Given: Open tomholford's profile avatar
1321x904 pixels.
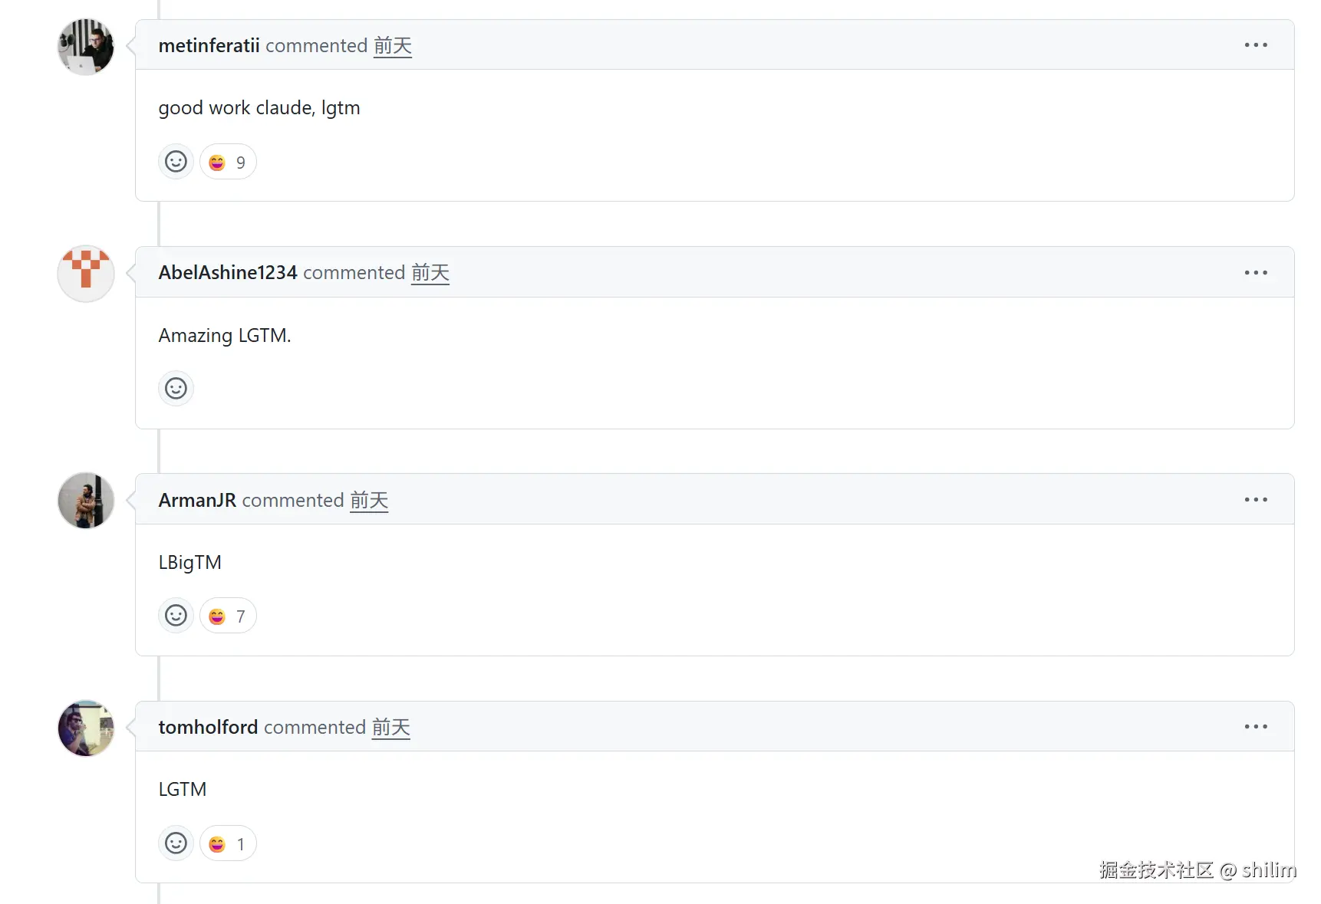Looking at the screenshot, I should [x=86, y=728].
